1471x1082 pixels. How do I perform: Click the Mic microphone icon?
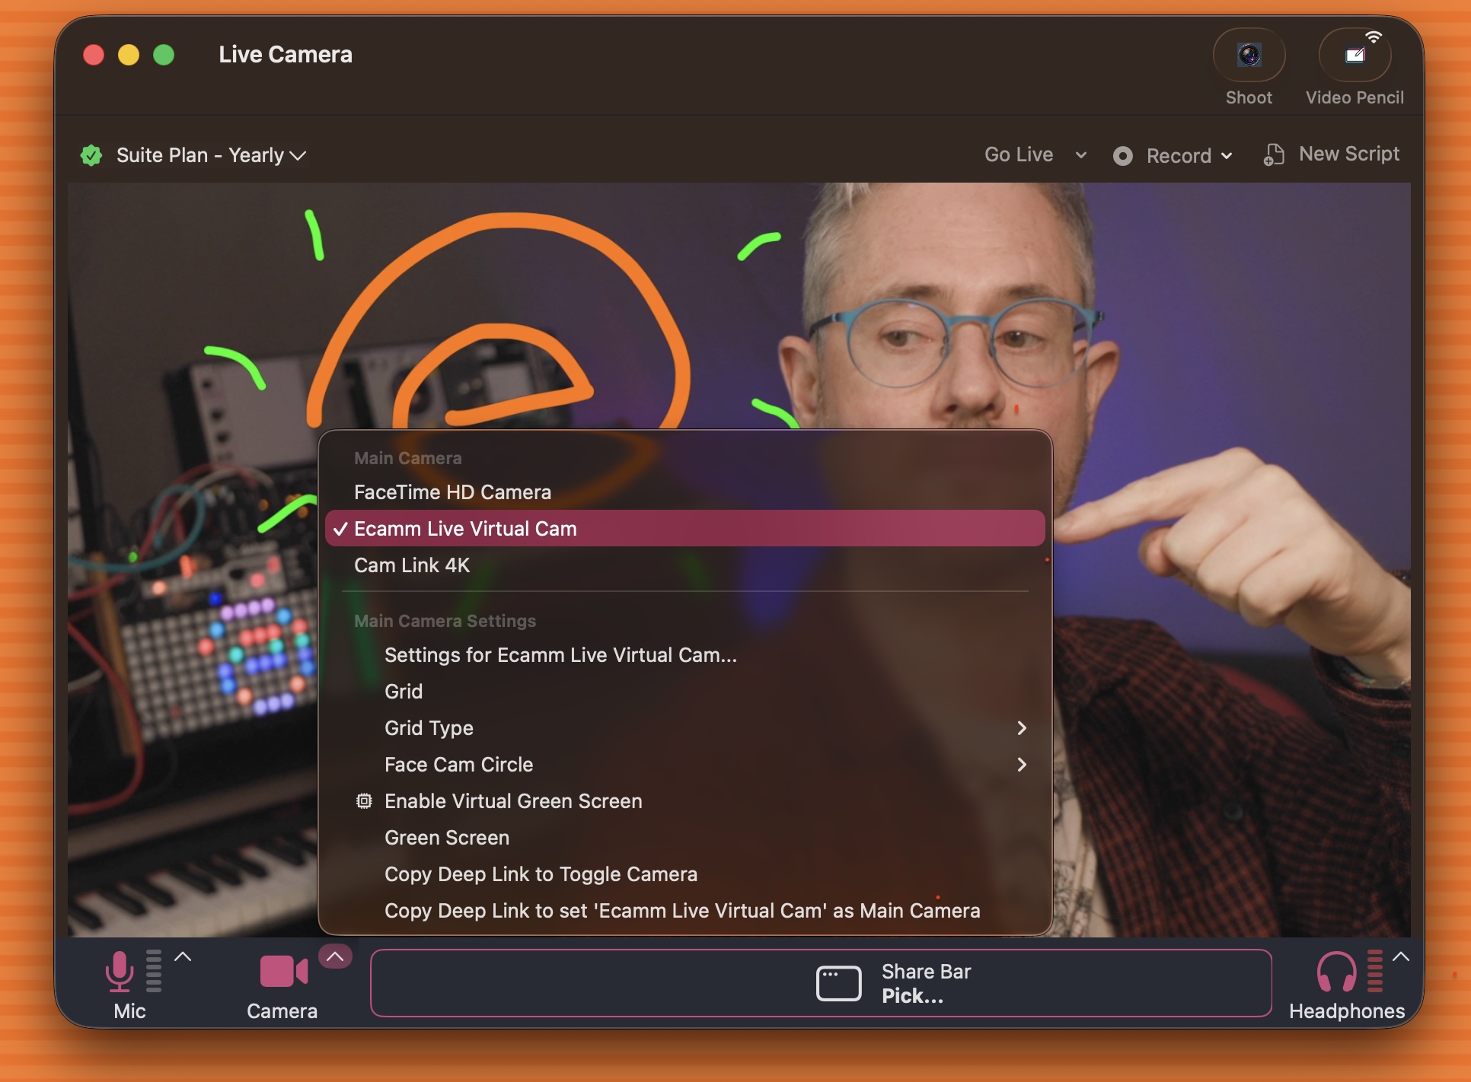point(120,972)
